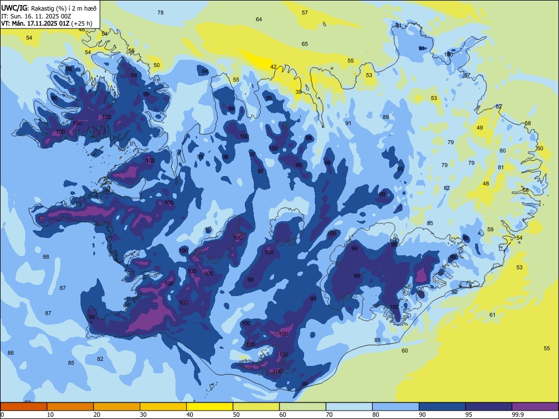Click the map value '39' in the northern fjord
Viewport: 559px width, 419px height.
[299, 92]
